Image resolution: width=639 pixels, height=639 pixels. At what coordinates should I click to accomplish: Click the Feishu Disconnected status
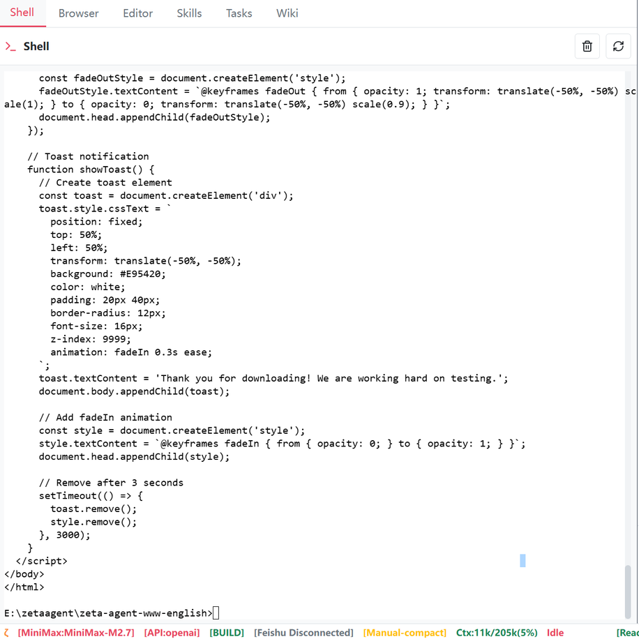pos(303,632)
